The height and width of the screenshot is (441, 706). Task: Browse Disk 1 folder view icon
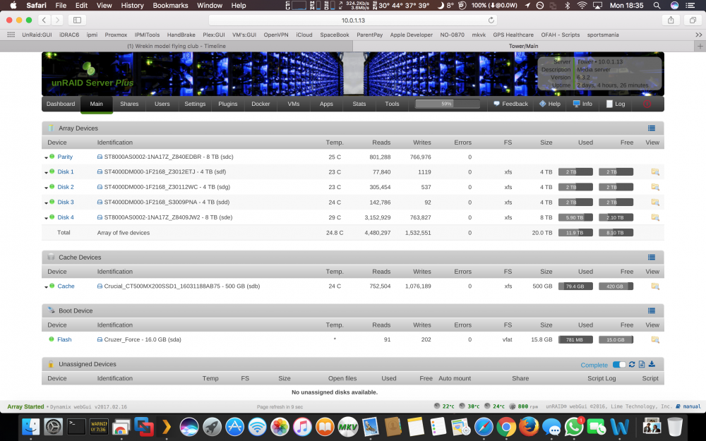[655, 172]
